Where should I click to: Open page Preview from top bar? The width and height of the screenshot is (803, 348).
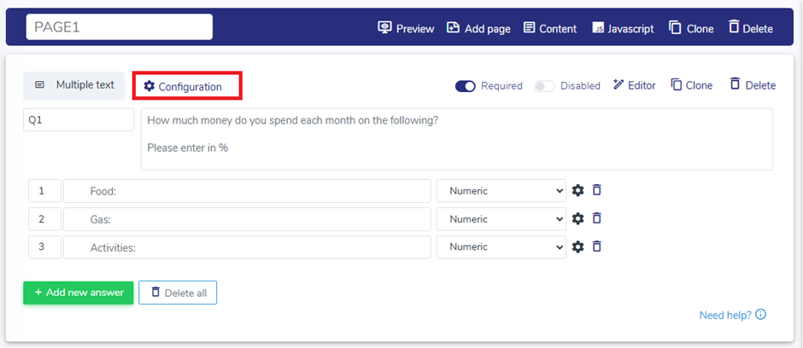pos(406,28)
